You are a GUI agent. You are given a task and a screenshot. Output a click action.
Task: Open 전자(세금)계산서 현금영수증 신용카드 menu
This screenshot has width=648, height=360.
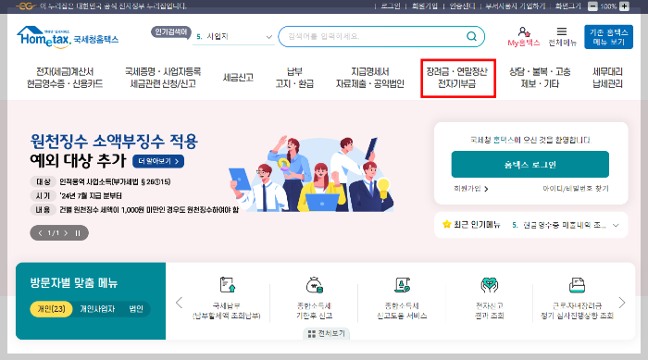(x=65, y=78)
